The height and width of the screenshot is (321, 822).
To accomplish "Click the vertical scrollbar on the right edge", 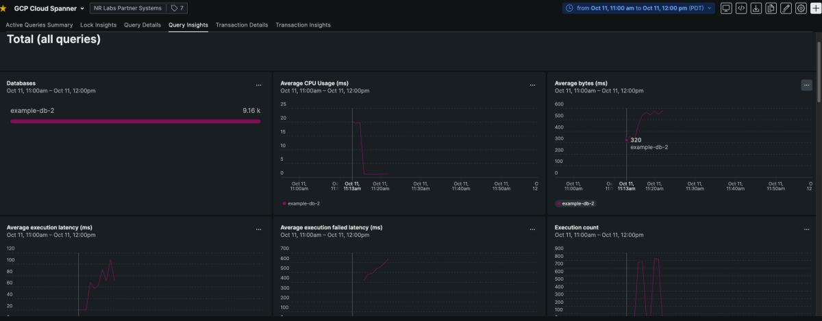I will 819,68.
